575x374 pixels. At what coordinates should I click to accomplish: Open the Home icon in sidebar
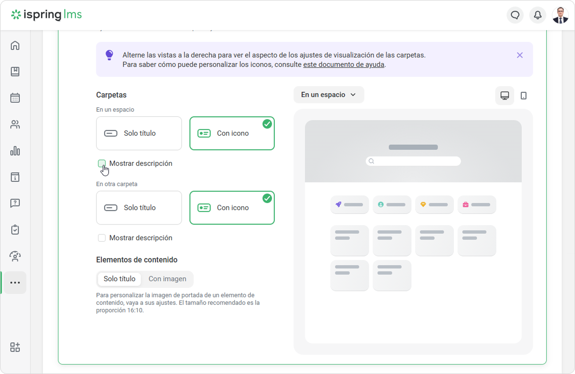(x=15, y=46)
